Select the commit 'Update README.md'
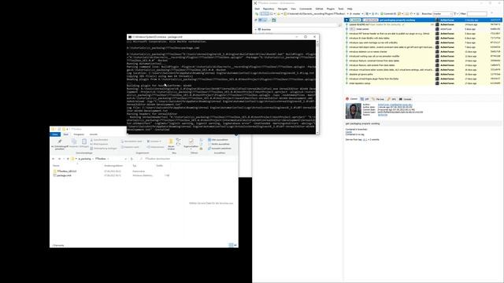 (x=423, y=24)
